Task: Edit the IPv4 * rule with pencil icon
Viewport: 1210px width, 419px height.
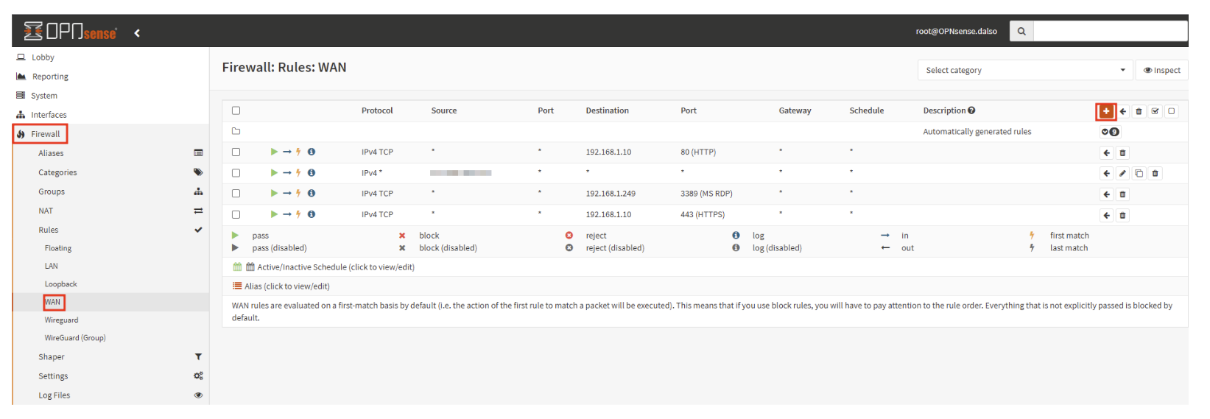Action: tap(1122, 174)
